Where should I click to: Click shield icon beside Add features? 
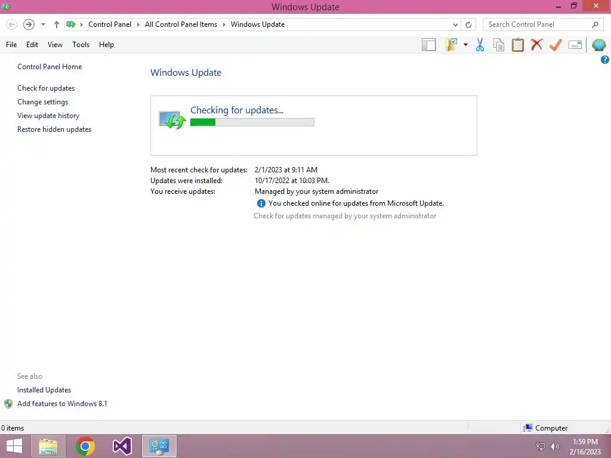(x=8, y=404)
